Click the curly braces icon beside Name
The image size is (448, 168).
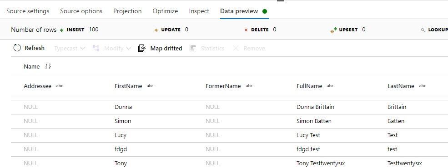[x=48, y=66]
